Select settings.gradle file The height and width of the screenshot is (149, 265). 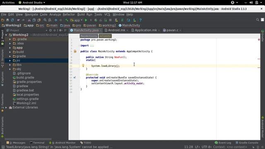tap(27, 99)
